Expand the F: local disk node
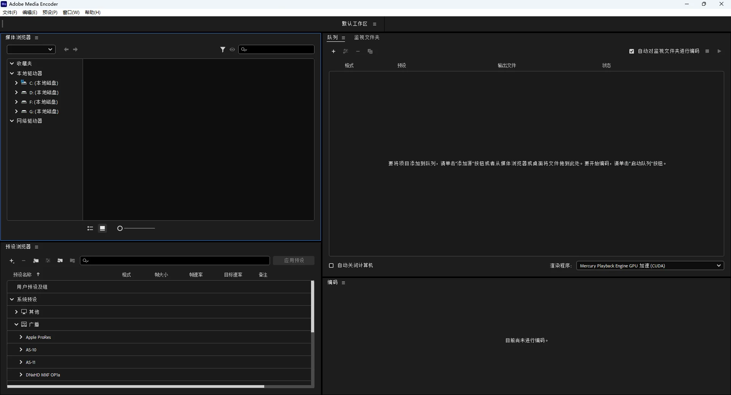Viewport: 731px width, 395px height. pyautogui.click(x=16, y=102)
